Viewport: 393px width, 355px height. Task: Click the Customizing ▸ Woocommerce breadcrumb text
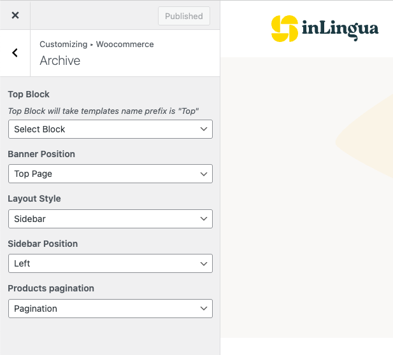pos(96,45)
